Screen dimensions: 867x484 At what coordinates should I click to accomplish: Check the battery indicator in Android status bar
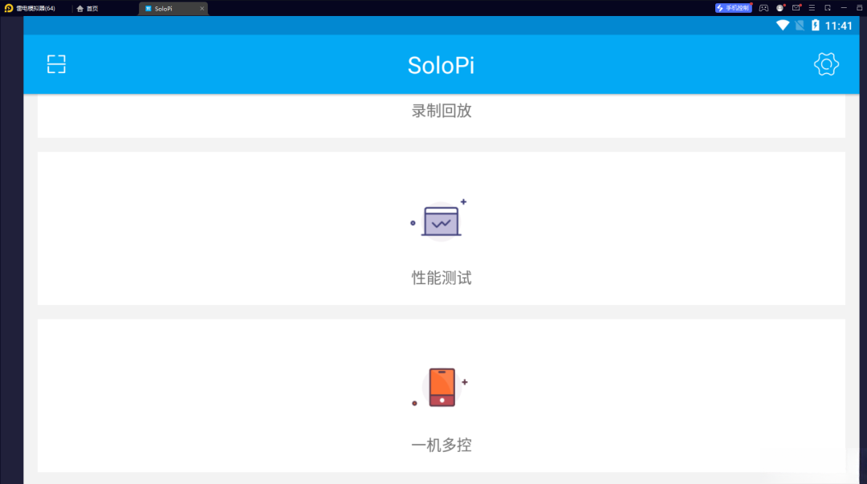(814, 25)
